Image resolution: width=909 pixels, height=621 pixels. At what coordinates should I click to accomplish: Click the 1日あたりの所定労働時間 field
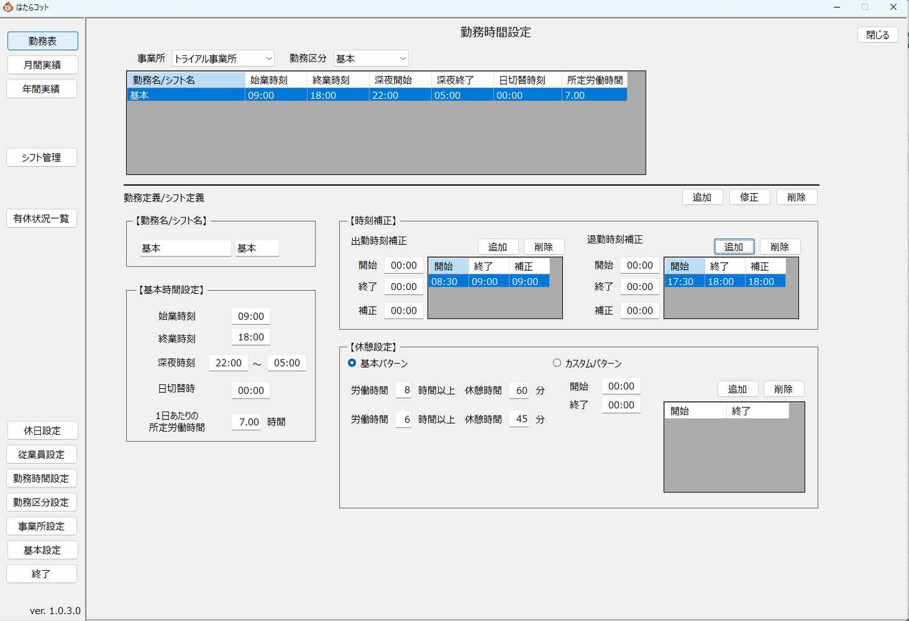point(249,422)
